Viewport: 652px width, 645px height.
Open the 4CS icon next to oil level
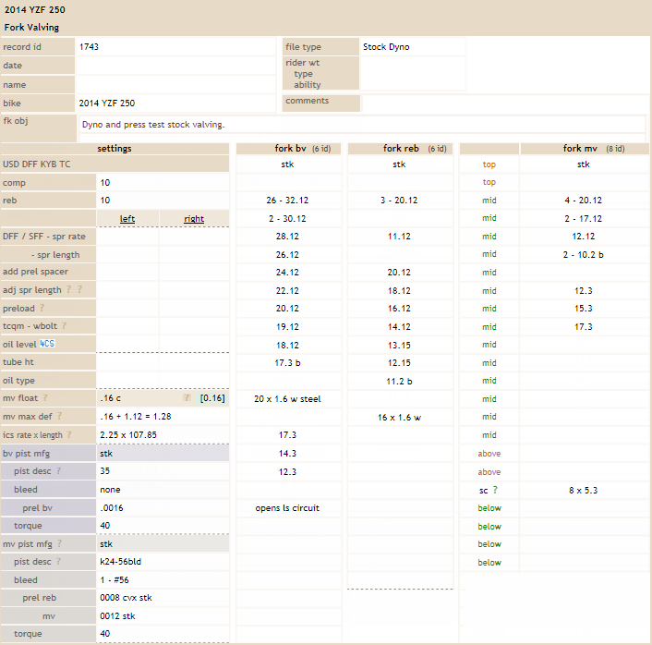(x=47, y=344)
